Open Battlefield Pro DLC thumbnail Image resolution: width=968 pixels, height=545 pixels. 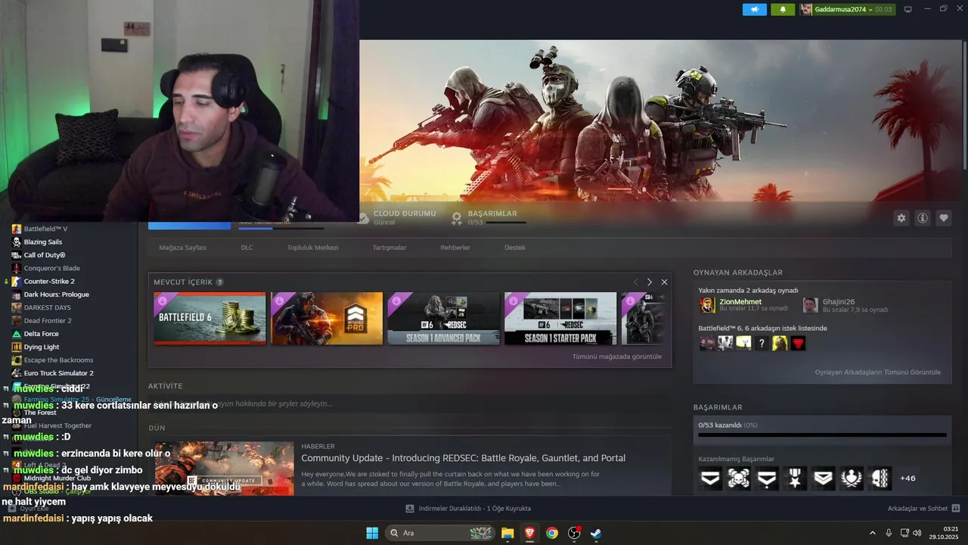coord(327,319)
